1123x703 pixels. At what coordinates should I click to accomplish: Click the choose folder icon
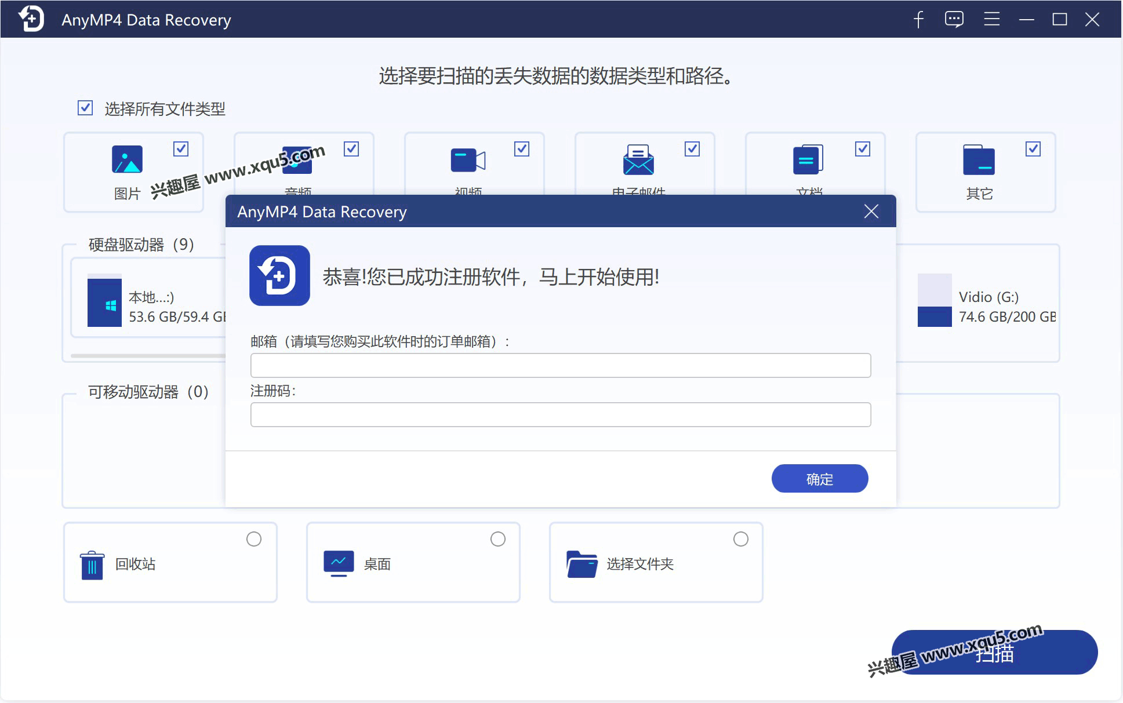coord(582,564)
